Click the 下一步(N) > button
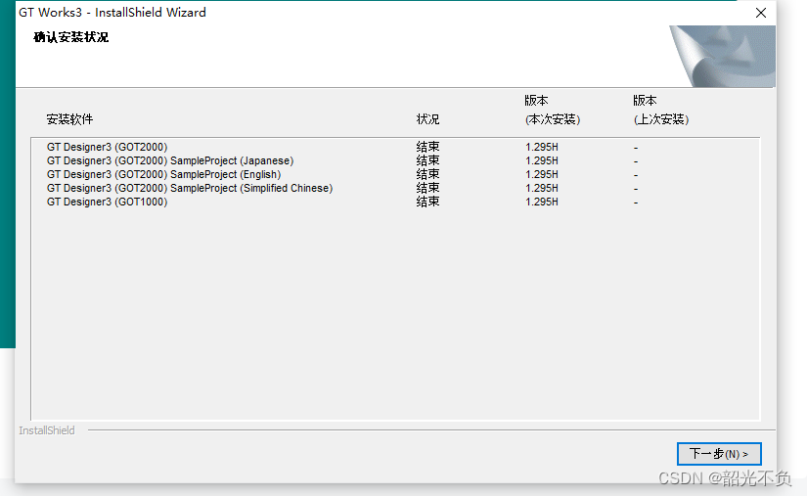The image size is (807, 496). pos(719,454)
